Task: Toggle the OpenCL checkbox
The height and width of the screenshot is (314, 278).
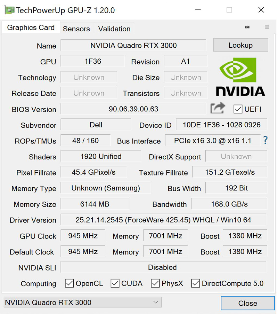Action: (69, 283)
